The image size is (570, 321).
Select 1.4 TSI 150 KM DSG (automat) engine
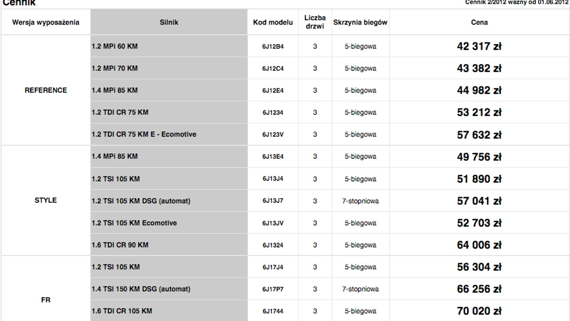tap(141, 289)
